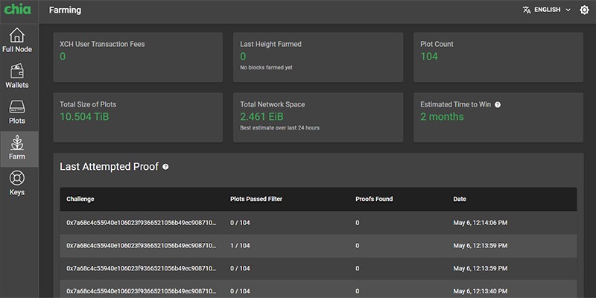Show help for Estimated Time to Win
The image size is (596, 298).
pos(498,104)
